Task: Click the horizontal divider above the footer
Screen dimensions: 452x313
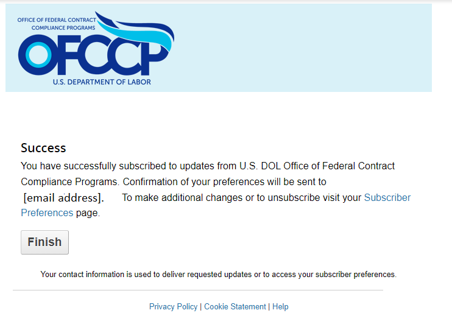Action: tap(198, 290)
